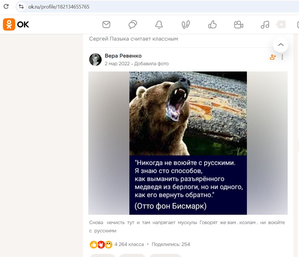Open Discussions speech bubble icon
The image size is (299, 257).
pos(133,24)
